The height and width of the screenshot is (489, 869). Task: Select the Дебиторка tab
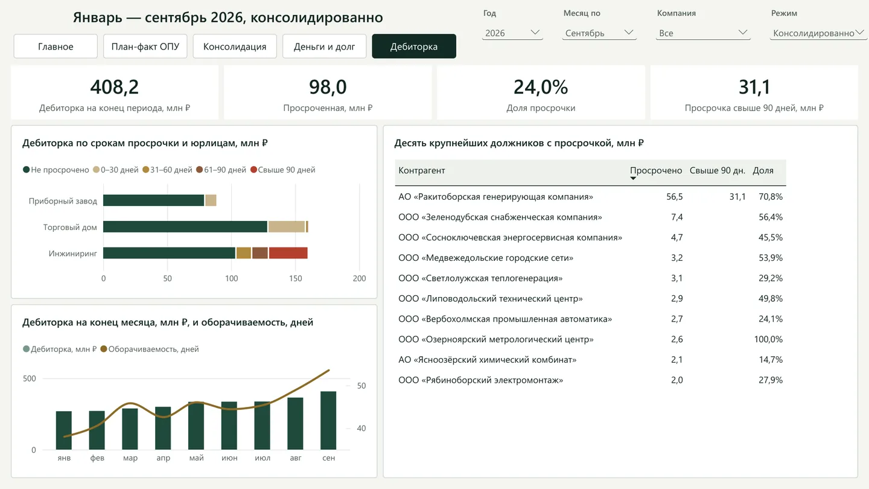tap(414, 46)
